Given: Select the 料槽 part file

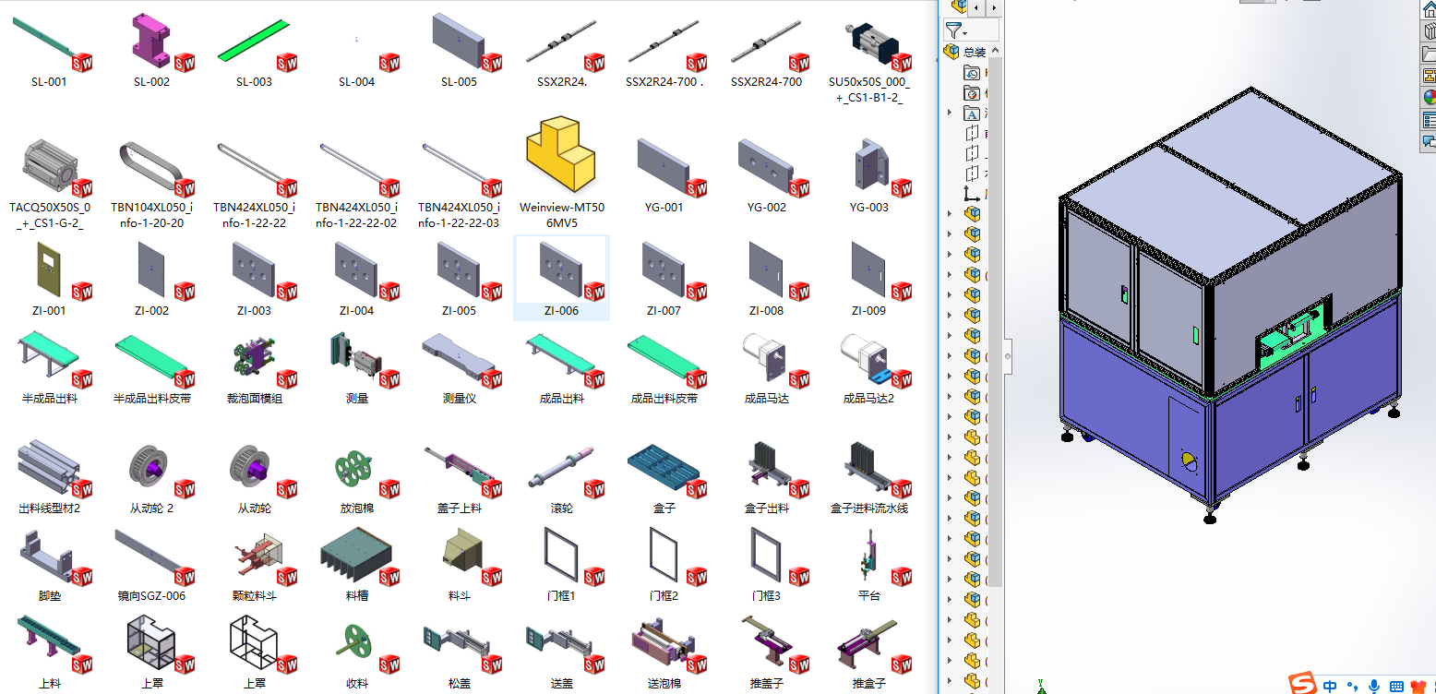Looking at the screenshot, I should point(356,560).
